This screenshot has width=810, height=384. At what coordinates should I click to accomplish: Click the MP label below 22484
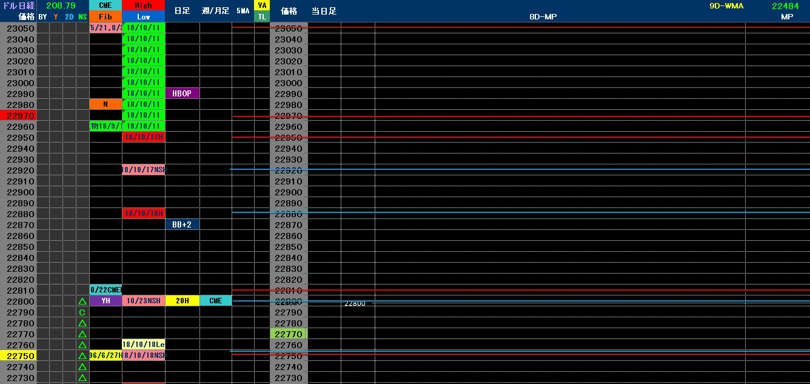[x=787, y=17]
